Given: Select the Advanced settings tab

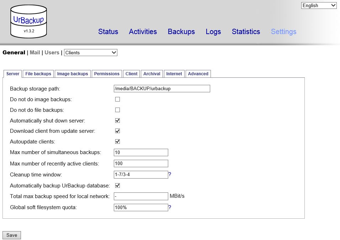Looking at the screenshot, I should (198, 74).
